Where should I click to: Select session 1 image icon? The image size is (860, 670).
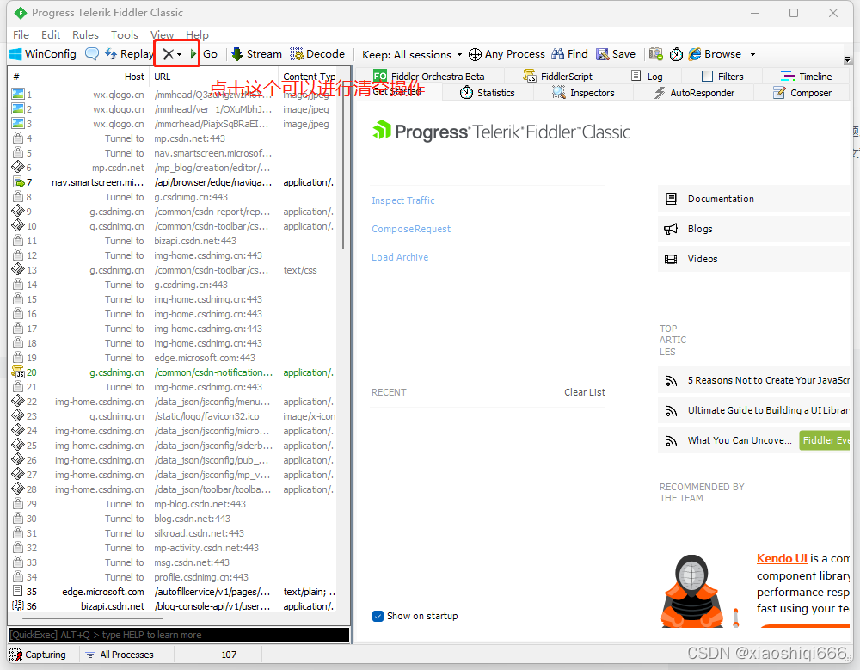point(18,95)
